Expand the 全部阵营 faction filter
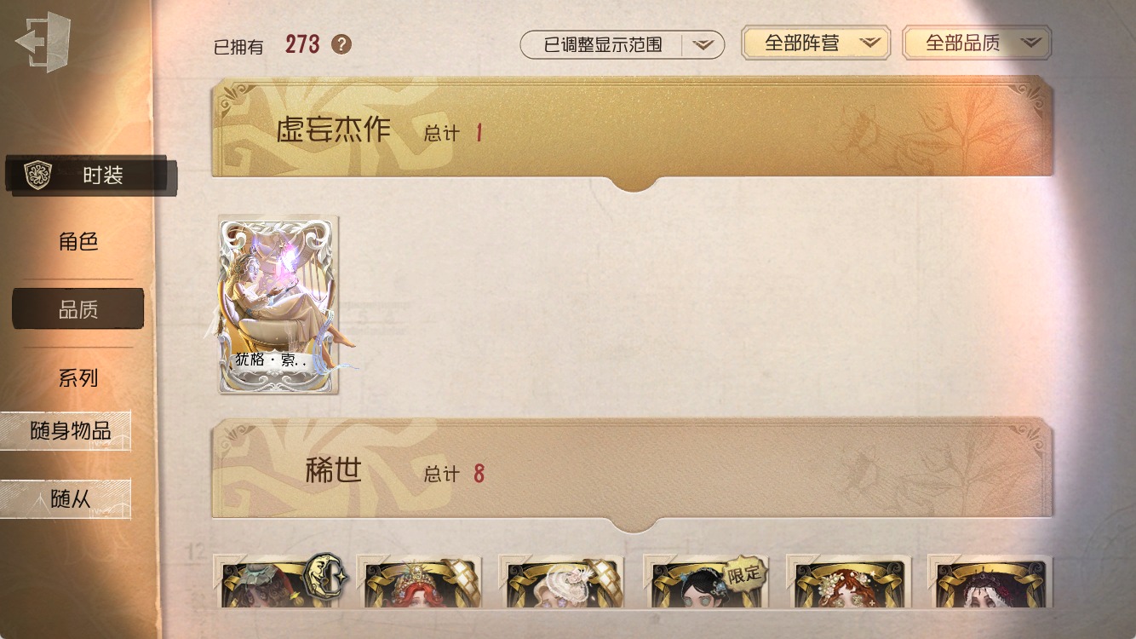This screenshot has width=1136, height=639. (816, 43)
